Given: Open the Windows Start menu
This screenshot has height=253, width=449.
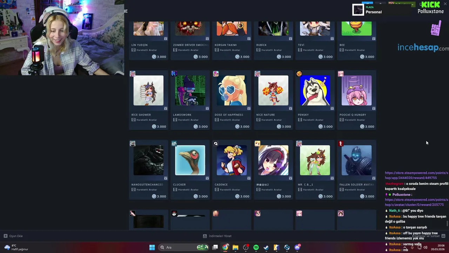Looking at the screenshot, I should (x=152, y=247).
